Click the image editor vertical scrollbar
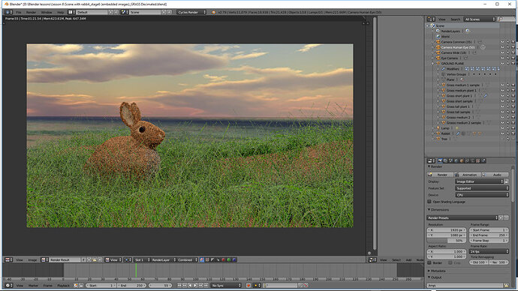 [375, 133]
